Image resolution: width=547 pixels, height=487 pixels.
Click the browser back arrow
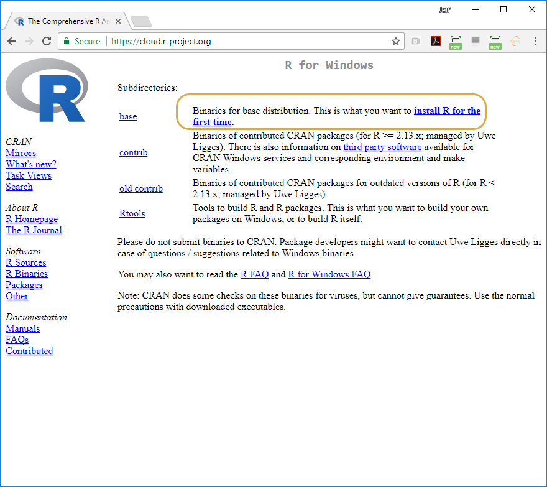[12, 41]
